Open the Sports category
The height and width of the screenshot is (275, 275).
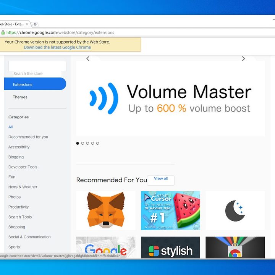point(14,247)
